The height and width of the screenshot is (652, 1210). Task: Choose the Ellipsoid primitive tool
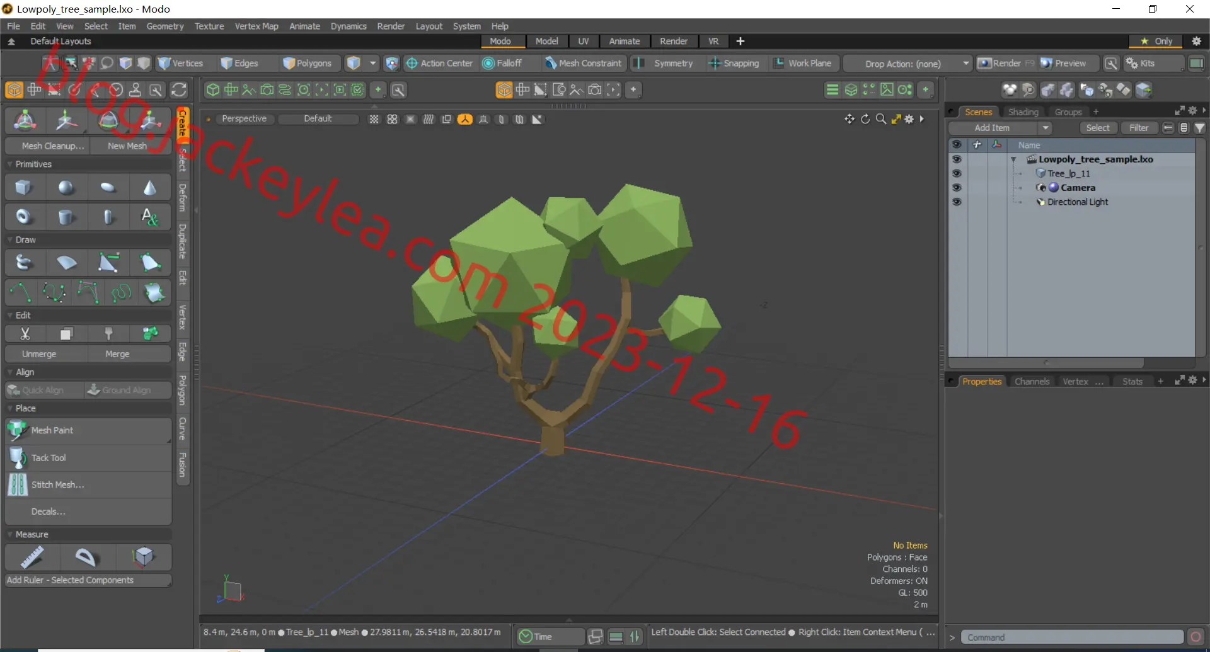(108, 187)
